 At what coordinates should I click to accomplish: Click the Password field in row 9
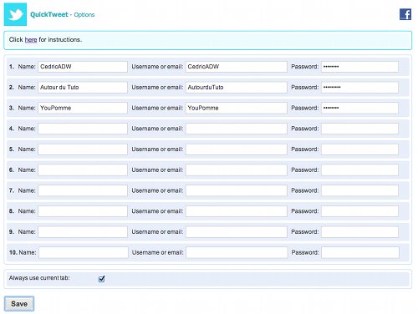point(359,232)
